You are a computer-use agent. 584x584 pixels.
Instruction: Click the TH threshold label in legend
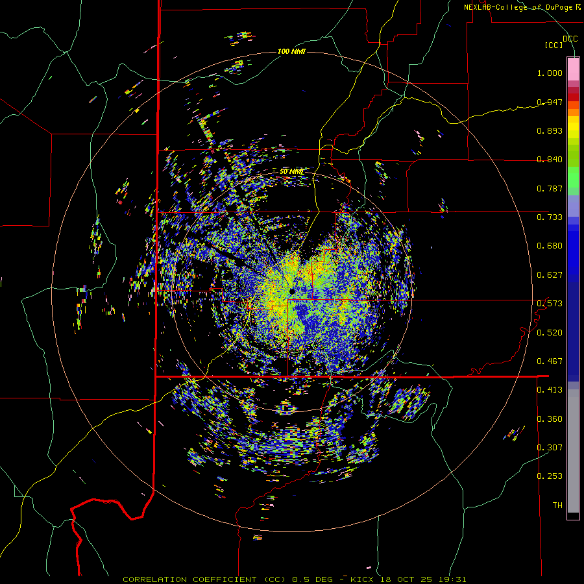click(x=557, y=505)
